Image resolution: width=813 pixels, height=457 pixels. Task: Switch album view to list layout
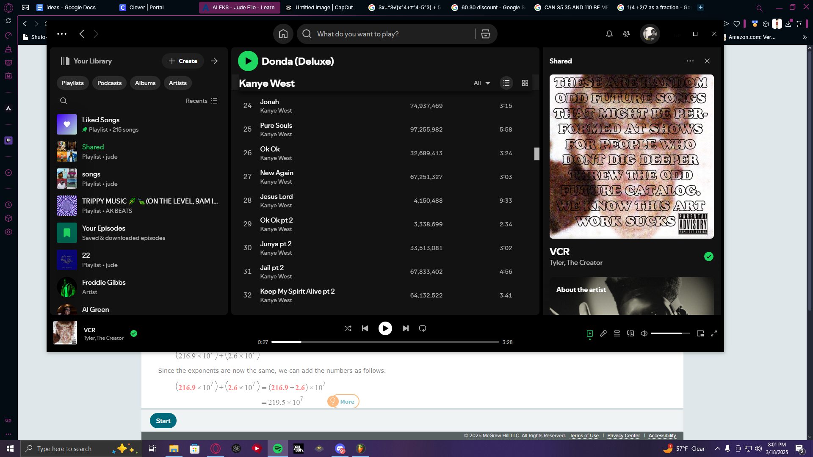(506, 83)
